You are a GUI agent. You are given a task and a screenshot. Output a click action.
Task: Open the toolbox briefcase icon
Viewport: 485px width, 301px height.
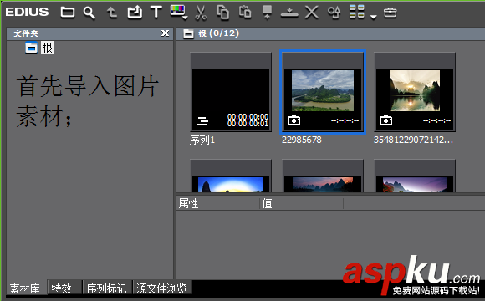[390, 13]
